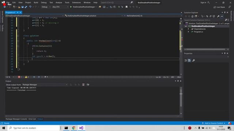This screenshot has width=234, height=131.
Task: Click the red error count indicator
Action: [x=20, y=77]
